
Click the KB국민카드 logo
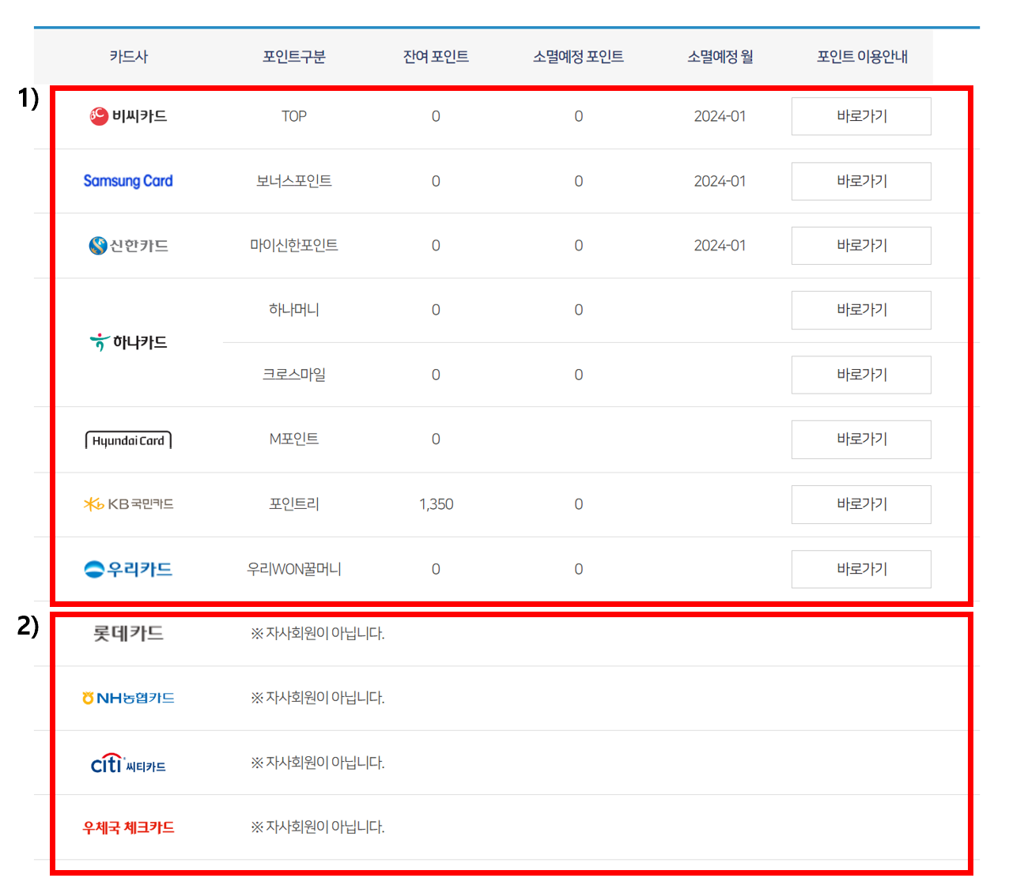pyautogui.click(x=128, y=504)
